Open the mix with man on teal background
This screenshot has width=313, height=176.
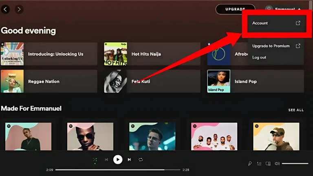tap(152, 136)
